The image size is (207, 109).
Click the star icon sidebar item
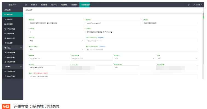point(5,19)
